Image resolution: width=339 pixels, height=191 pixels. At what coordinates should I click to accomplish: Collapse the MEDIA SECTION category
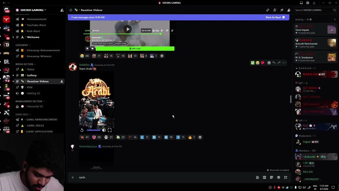[25, 64]
